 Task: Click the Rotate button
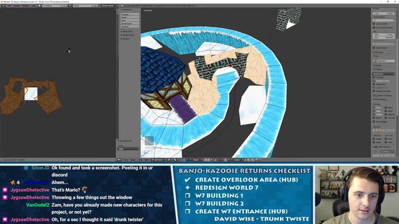click(130, 17)
